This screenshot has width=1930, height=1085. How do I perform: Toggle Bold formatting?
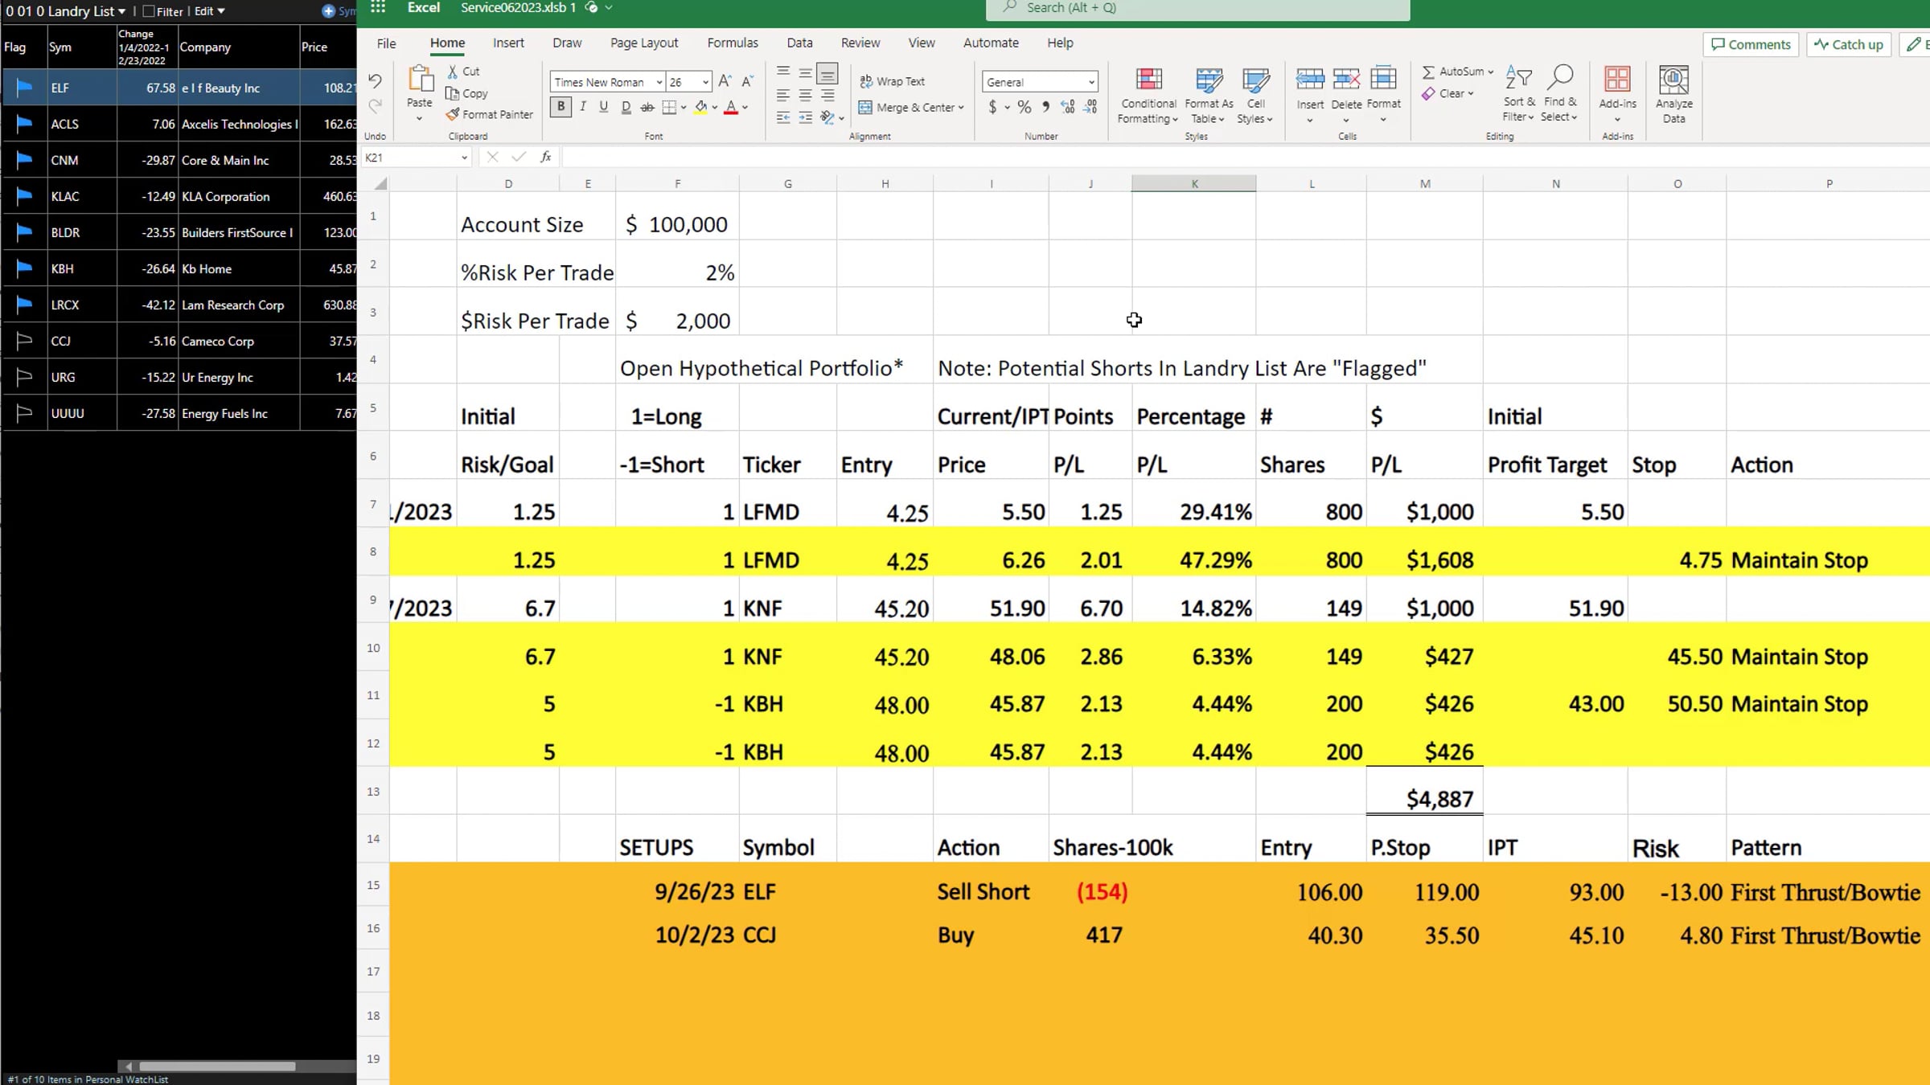click(x=561, y=107)
